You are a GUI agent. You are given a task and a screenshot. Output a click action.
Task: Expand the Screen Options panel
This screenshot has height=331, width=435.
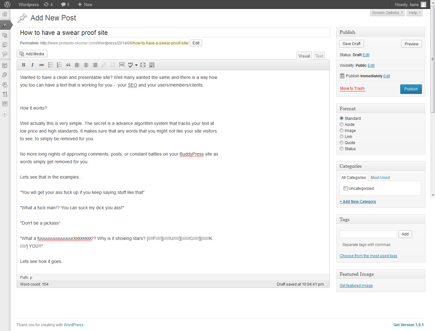click(x=387, y=13)
